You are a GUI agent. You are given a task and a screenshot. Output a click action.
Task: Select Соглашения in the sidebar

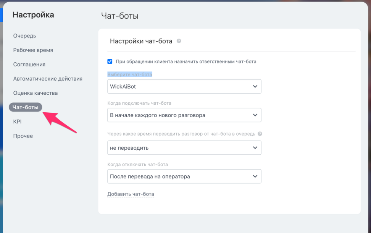click(29, 65)
